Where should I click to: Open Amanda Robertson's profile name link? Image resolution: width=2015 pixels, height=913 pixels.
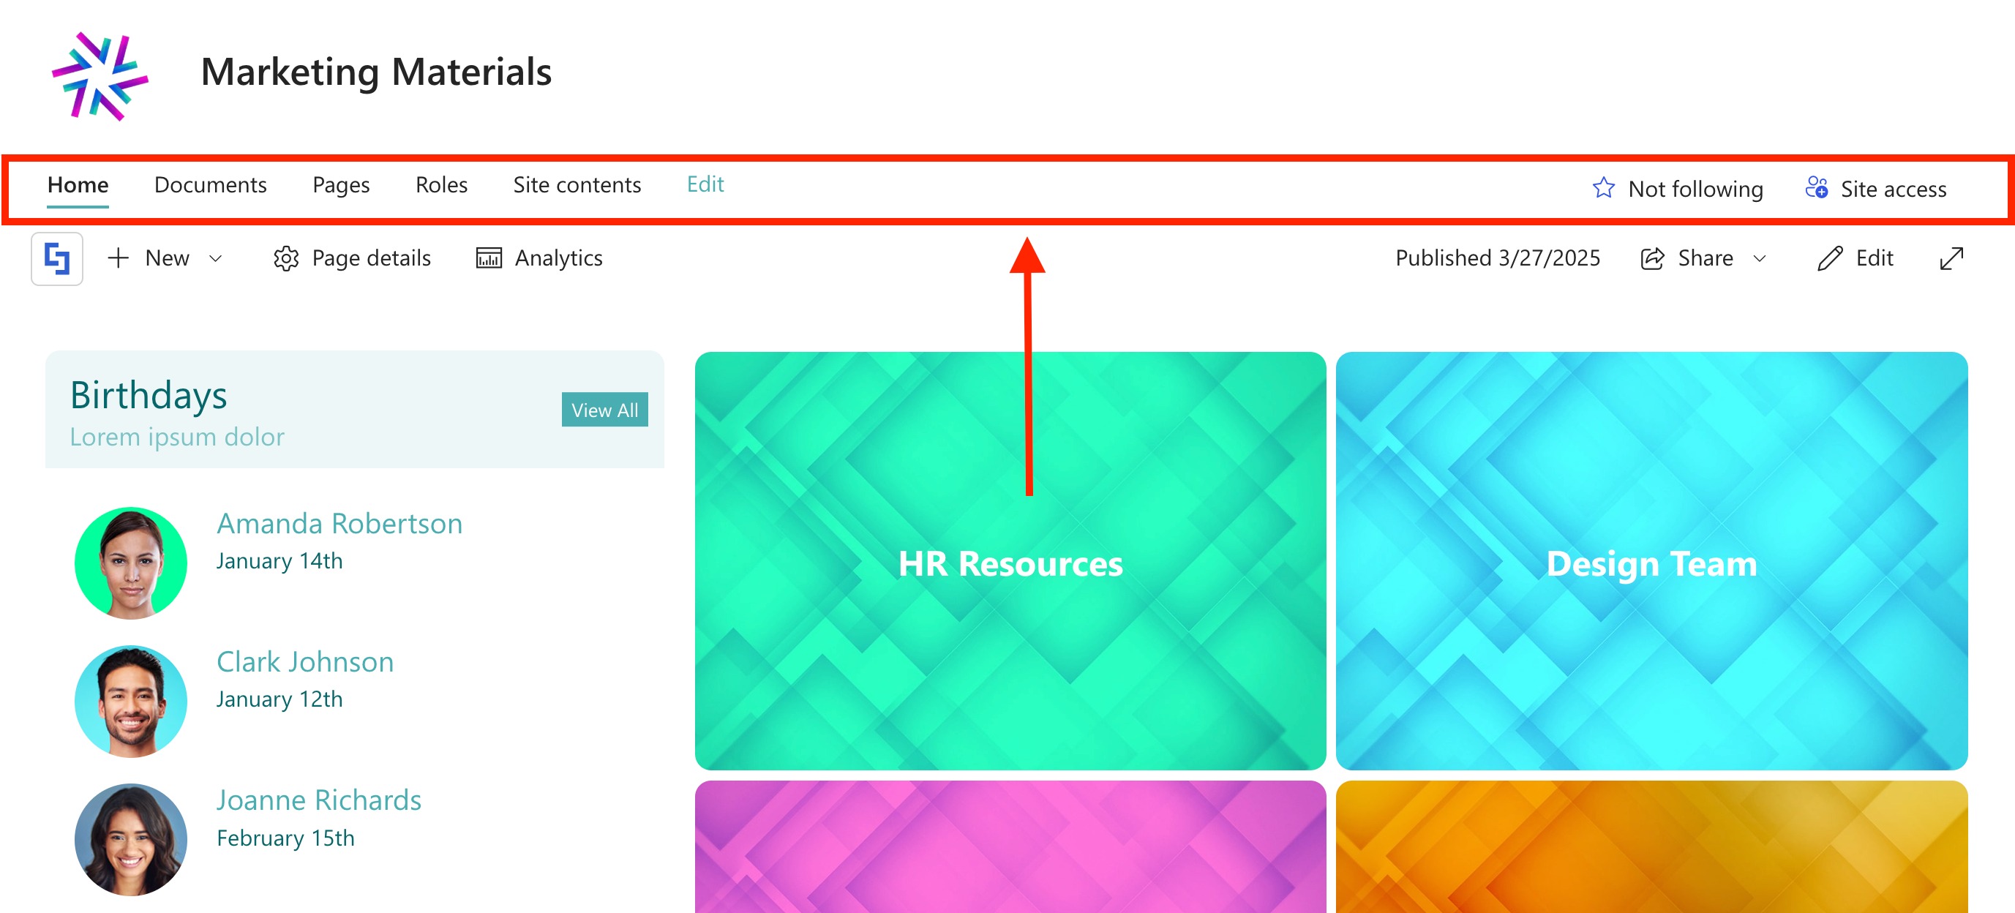click(x=339, y=523)
